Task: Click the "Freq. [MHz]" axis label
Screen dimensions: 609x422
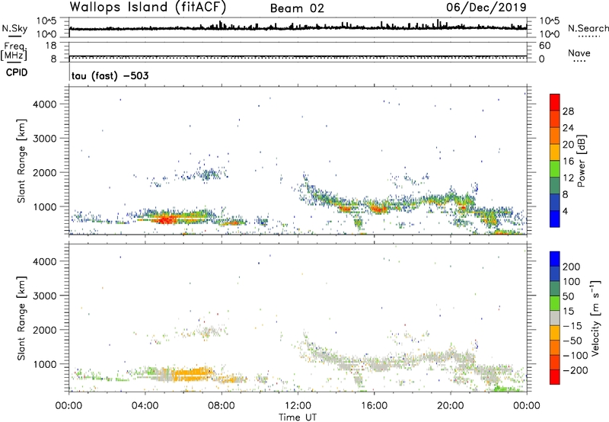Action: click(14, 51)
